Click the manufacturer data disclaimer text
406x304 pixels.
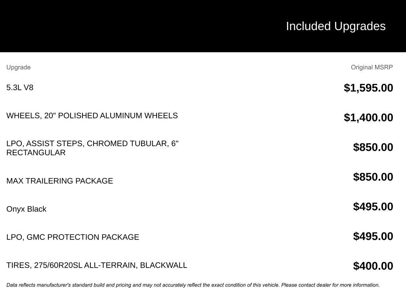coord(193,285)
